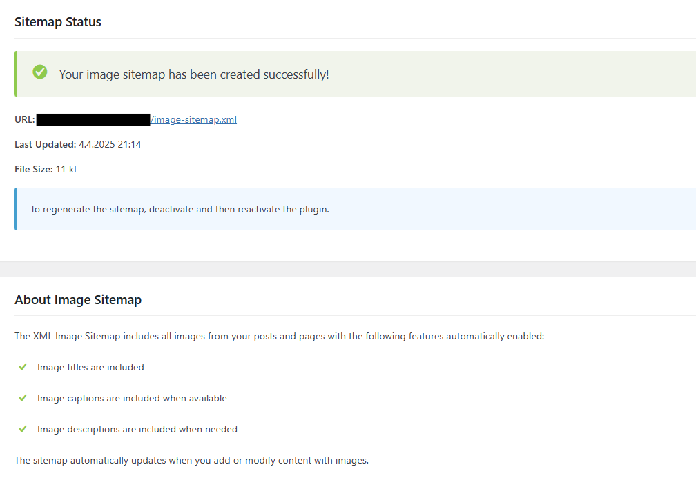This screenshot has width=696, height=478.
Task: Click 'Image descriptions are included when needed'
Action: coord(137,429)
